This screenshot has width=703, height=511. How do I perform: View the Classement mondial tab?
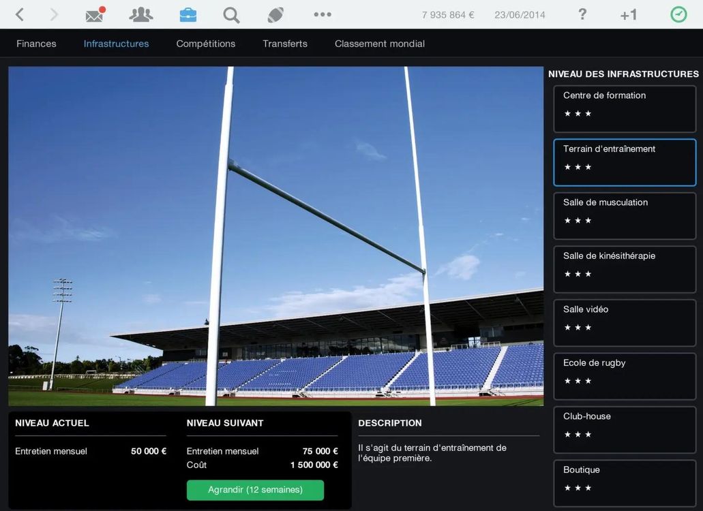379,44
